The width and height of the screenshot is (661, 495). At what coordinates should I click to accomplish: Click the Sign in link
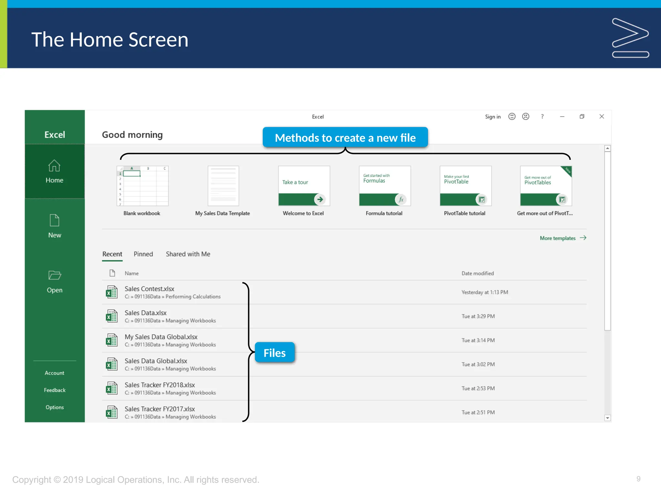click(493, 117)
